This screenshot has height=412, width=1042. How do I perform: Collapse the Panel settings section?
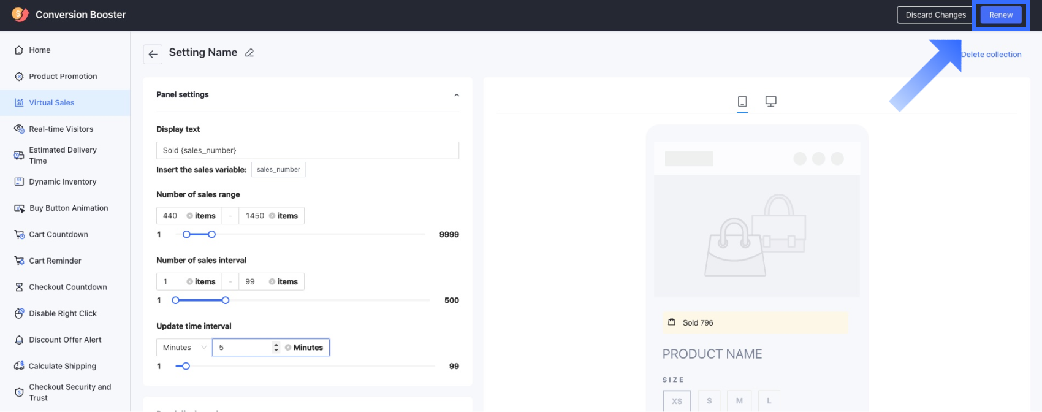[457, 95]
